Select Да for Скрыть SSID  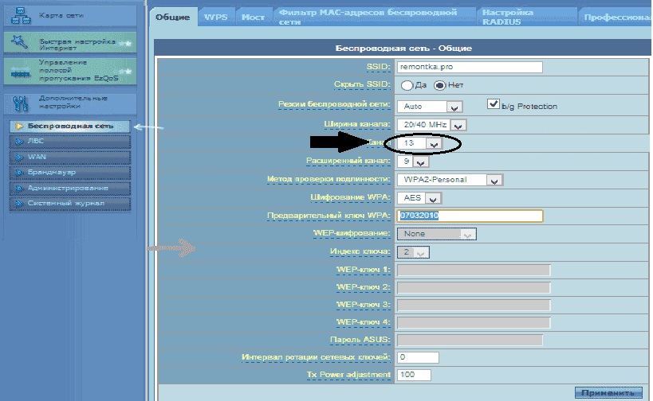coord(407,85)
